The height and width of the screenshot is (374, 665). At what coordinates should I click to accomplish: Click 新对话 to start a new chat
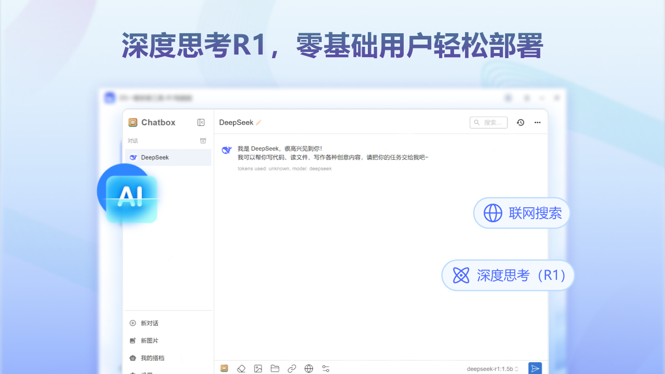click(x=149, y=323)
